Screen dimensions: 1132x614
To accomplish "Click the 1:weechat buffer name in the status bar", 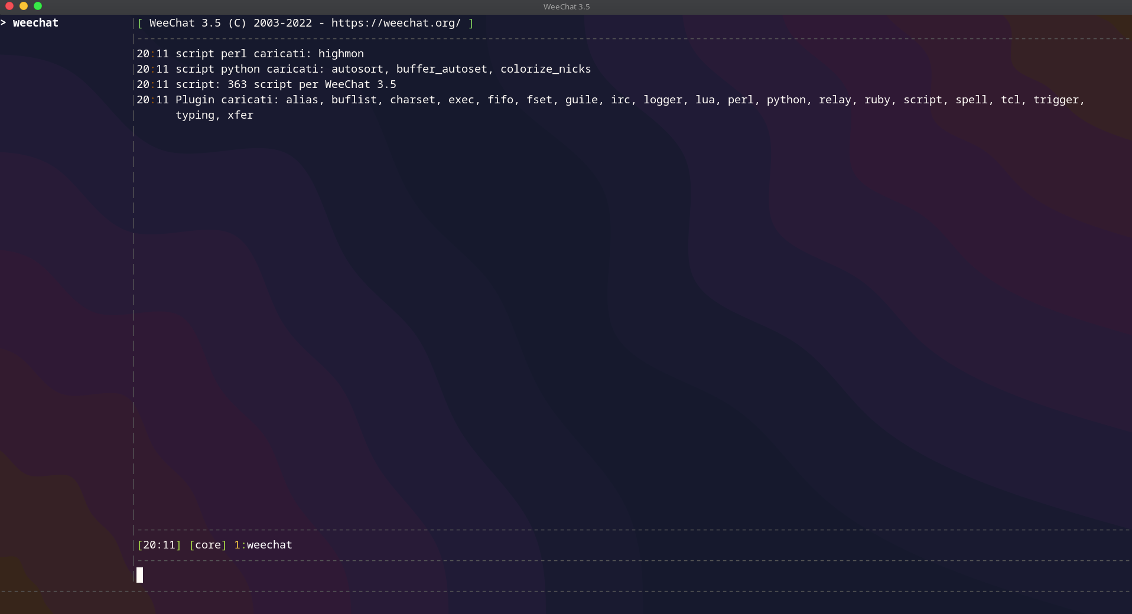I will 263,545.
